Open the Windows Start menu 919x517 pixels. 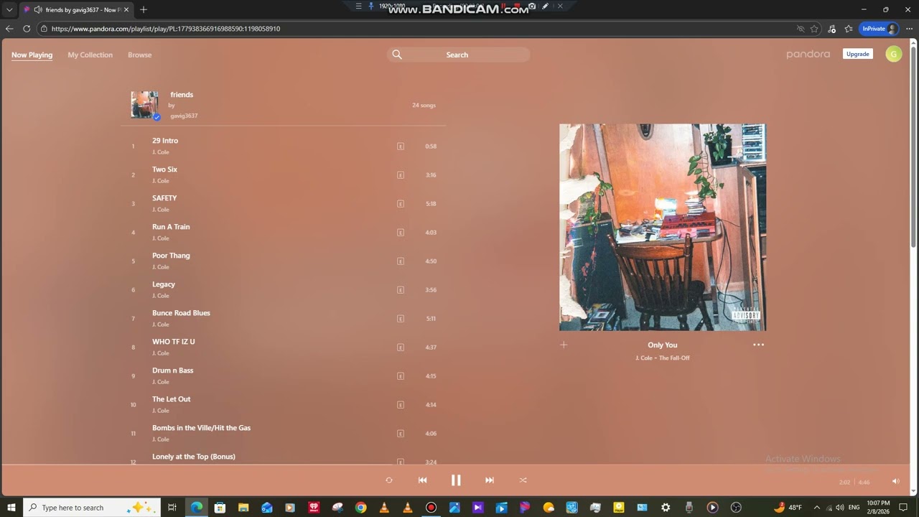[x=11, y=508]
